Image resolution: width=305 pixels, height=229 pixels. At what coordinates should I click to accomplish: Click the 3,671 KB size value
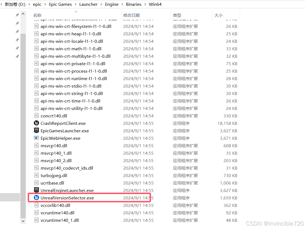point(228,138)
